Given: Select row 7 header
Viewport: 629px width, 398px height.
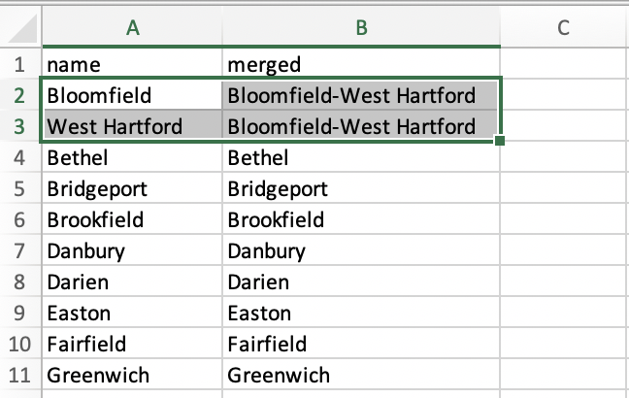Looking at the screenshot, I should 20,250.
